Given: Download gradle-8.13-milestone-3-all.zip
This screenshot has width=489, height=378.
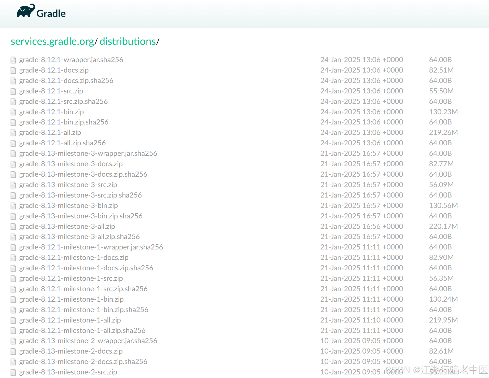Looking at the screenshot, I should (x=67, y=227).
